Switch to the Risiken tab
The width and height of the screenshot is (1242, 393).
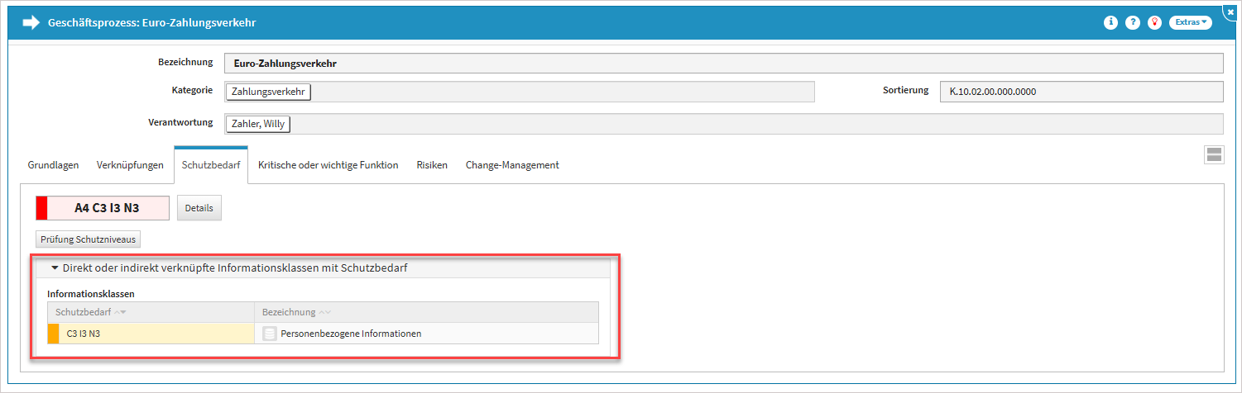coord(432,165)
